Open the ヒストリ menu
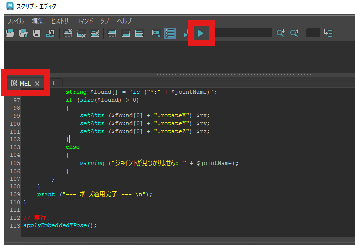This screenshot has height=245, width=355. [60, 21]
